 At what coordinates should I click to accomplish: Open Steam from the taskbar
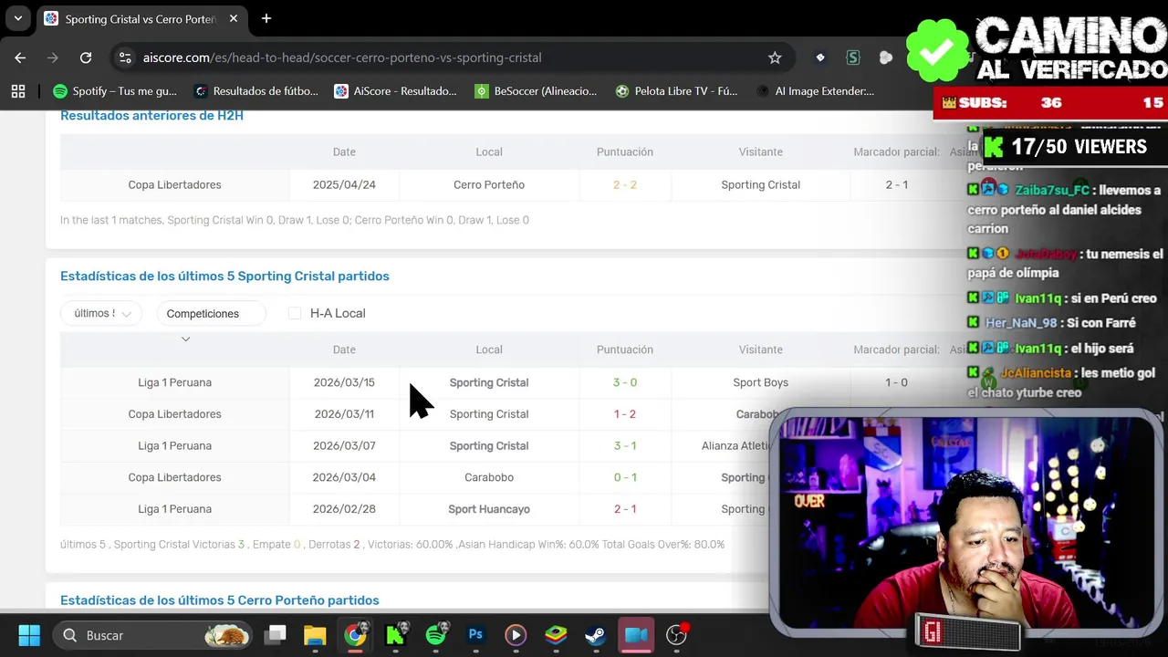pos(596,635)
